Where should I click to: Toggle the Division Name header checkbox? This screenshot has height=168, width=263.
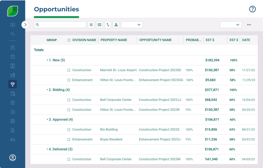[69, 40]
